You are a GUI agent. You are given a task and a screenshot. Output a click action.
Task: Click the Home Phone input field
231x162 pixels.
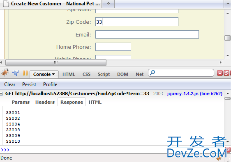[x=113, y=47]
